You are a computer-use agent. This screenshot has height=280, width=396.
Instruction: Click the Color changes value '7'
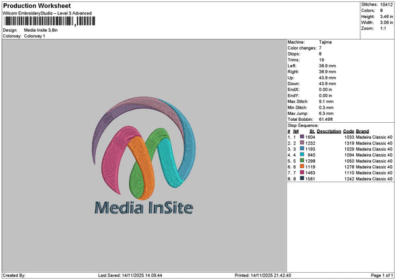320,48
